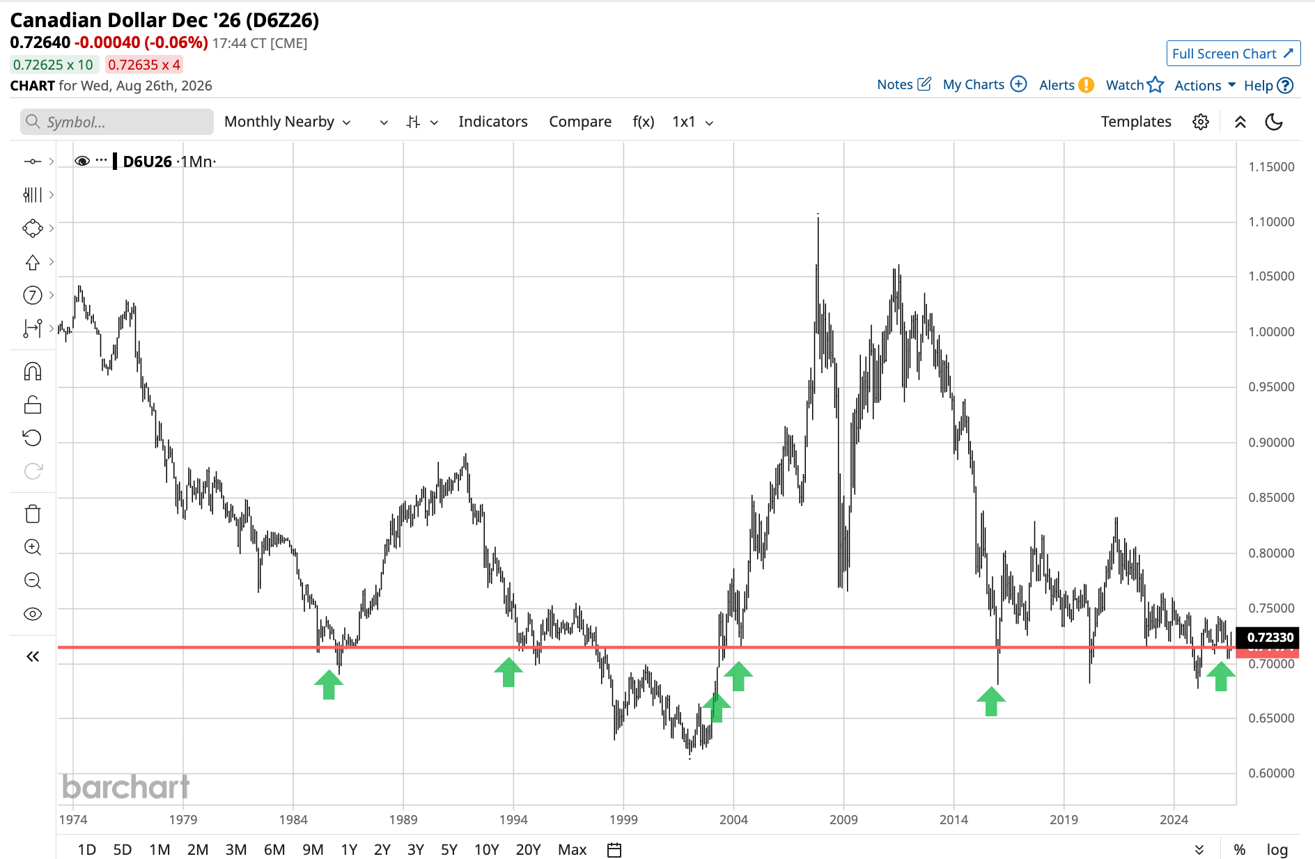Collapse the left drawing toolbar
This screenshot has width=1315, height=859.
32,656
